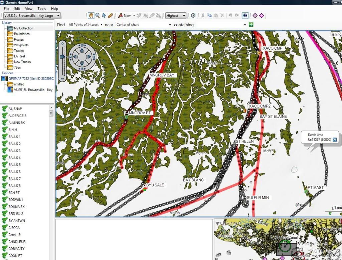Click the map zoom-in plus button
The height and width of the screenshot is (260, 342).
tap(62, 44)
